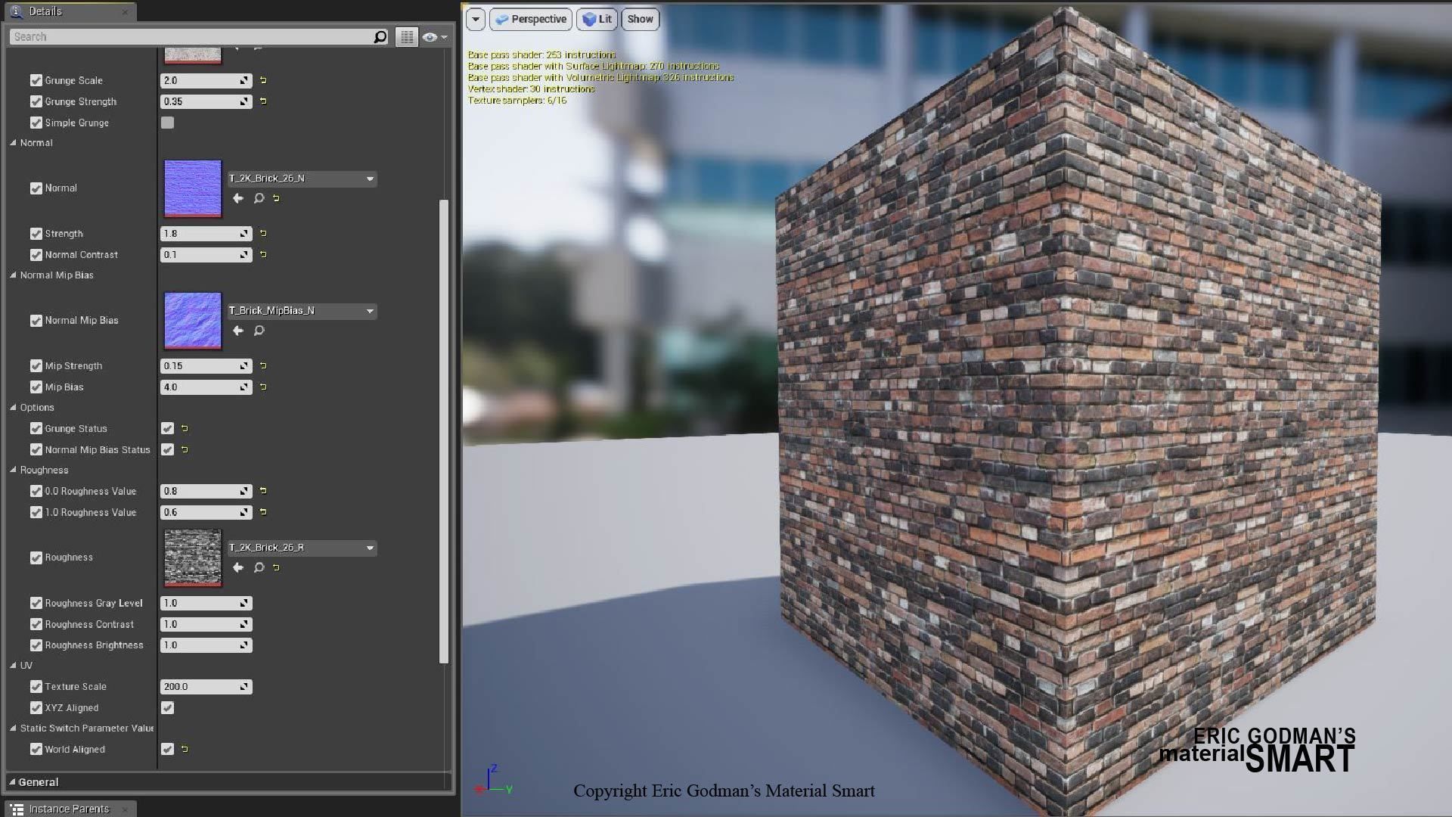Collapse the Normal category
This screenshot has width=1452, height=817.
(13, 142)
